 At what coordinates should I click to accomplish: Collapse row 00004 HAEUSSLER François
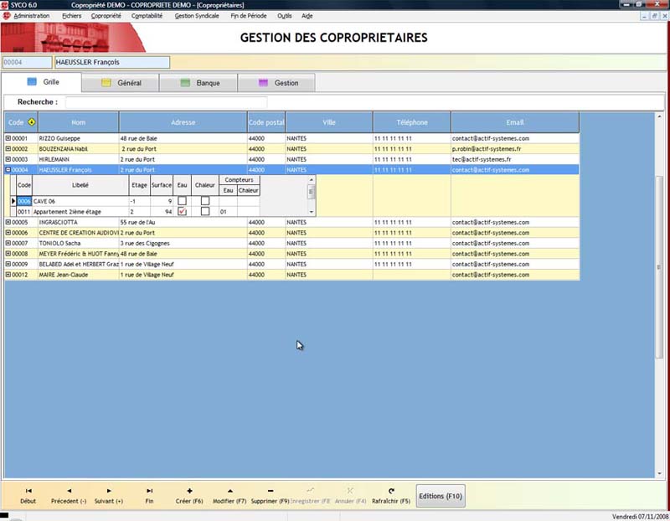tap(9, 170)
